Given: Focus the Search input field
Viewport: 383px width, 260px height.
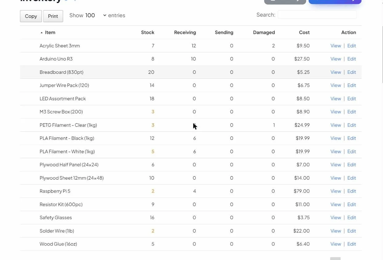Looking at the screenshot, I should pyautogui.click(x=317, y=14).
